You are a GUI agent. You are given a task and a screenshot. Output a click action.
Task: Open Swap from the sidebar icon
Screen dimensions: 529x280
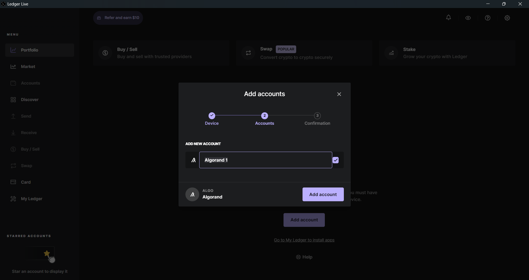[x=13, y=165]
